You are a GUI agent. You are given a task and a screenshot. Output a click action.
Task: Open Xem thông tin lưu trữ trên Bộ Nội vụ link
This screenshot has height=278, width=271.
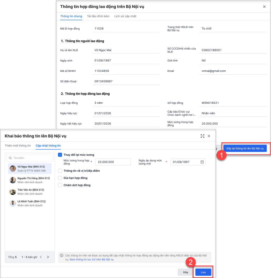pos(91,259)
